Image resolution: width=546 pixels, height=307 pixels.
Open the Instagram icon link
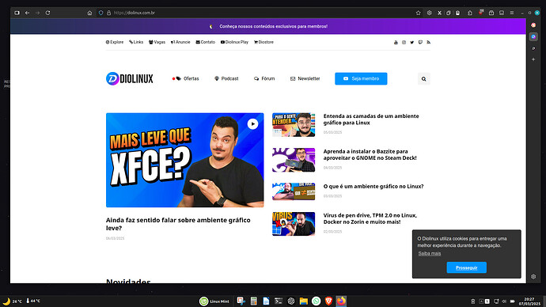(x=404, y=43)
